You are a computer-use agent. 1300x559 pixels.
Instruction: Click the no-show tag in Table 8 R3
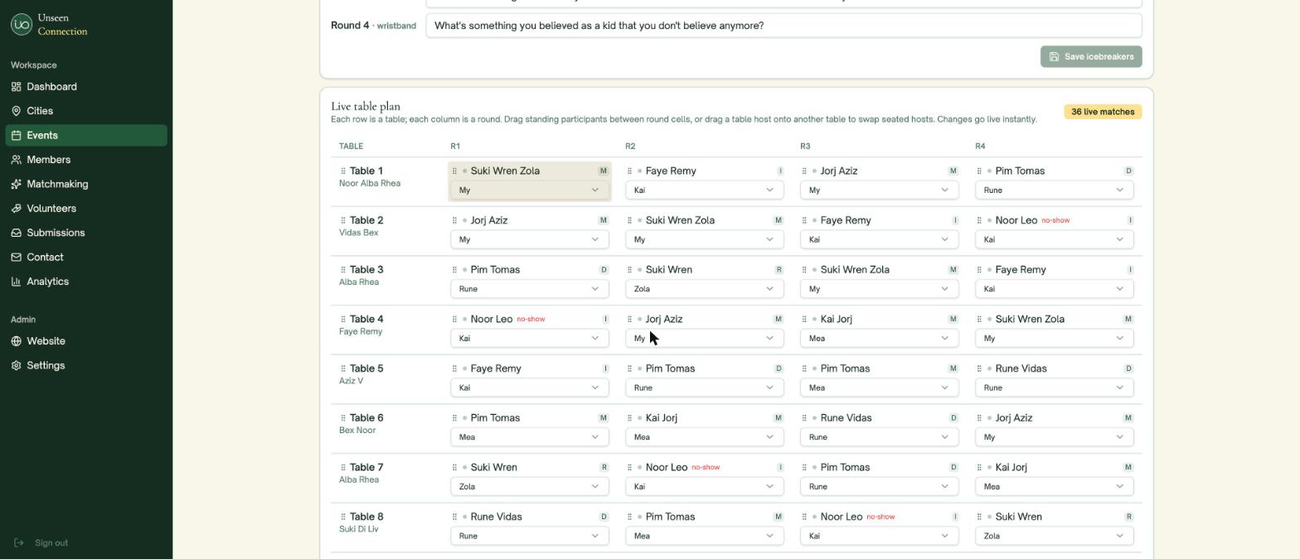880,517
